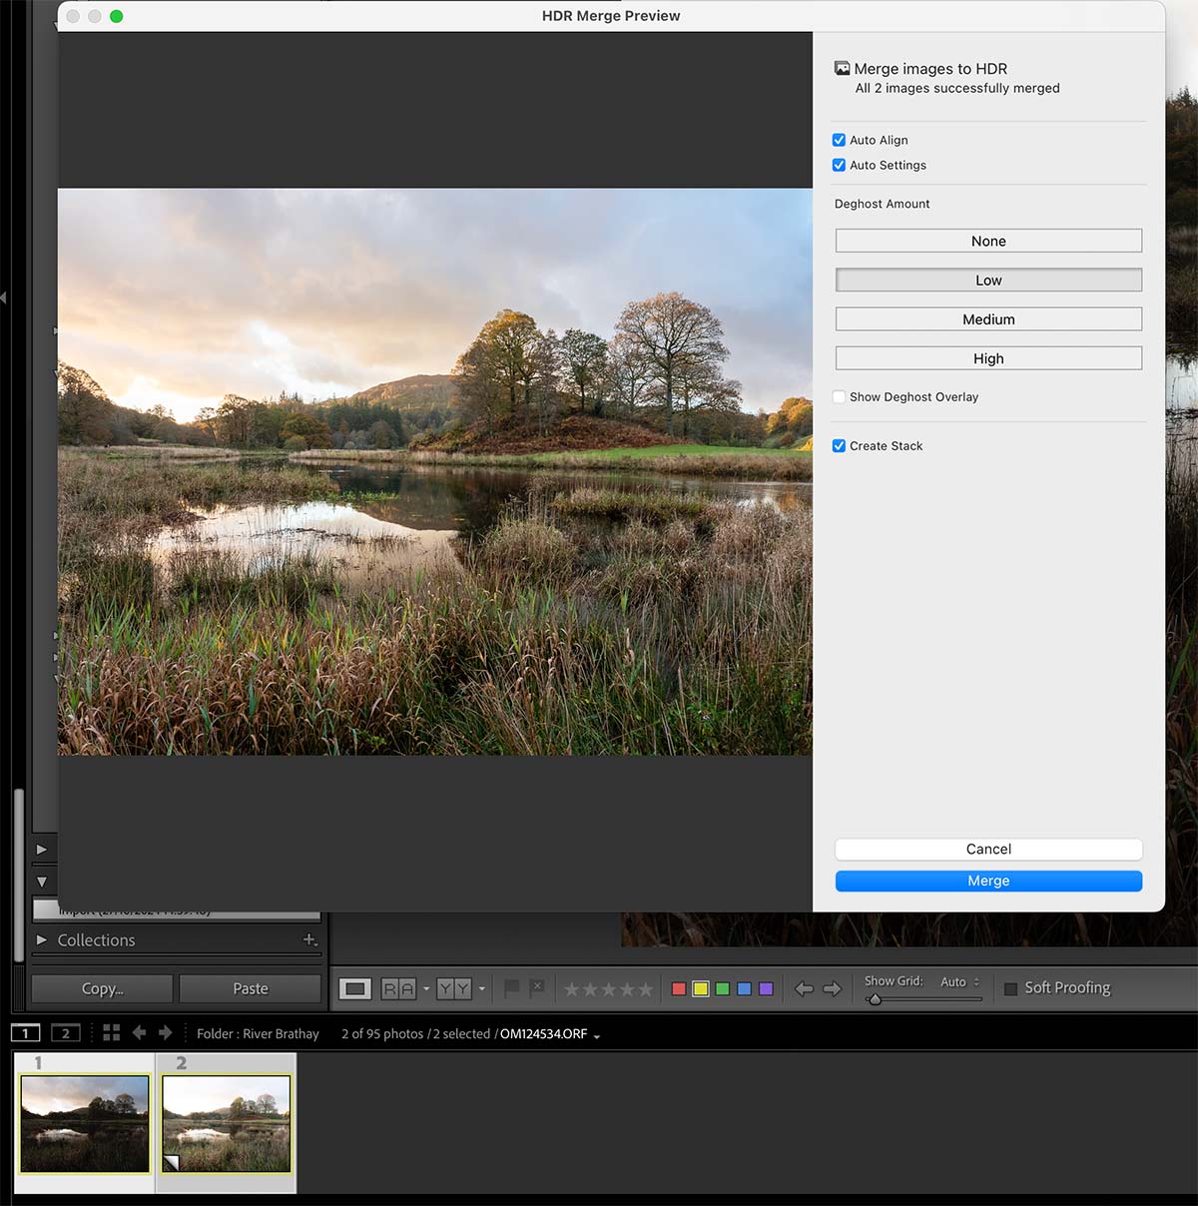This screenshot has width=1198, height=1206.
Task: Apply the yellow color label swatch
Action: point(701,988)
